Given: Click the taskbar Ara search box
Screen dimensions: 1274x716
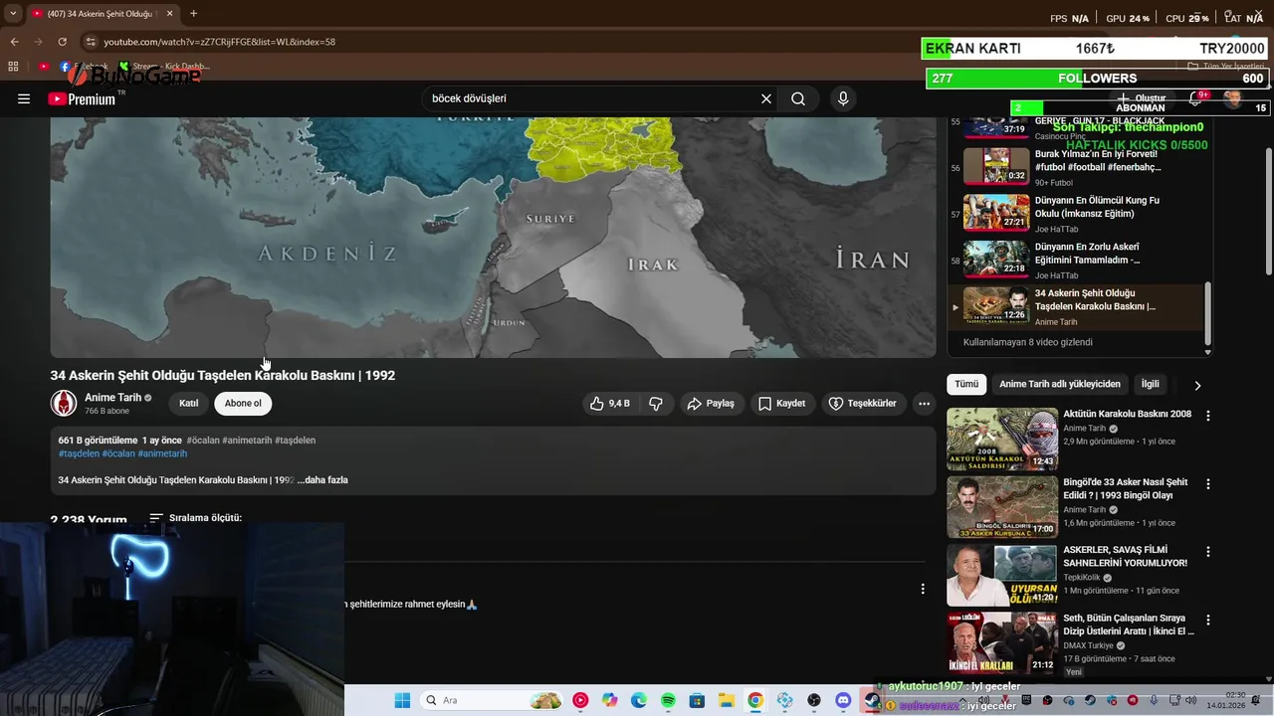Looking at the screenshot, I should 492,700.
